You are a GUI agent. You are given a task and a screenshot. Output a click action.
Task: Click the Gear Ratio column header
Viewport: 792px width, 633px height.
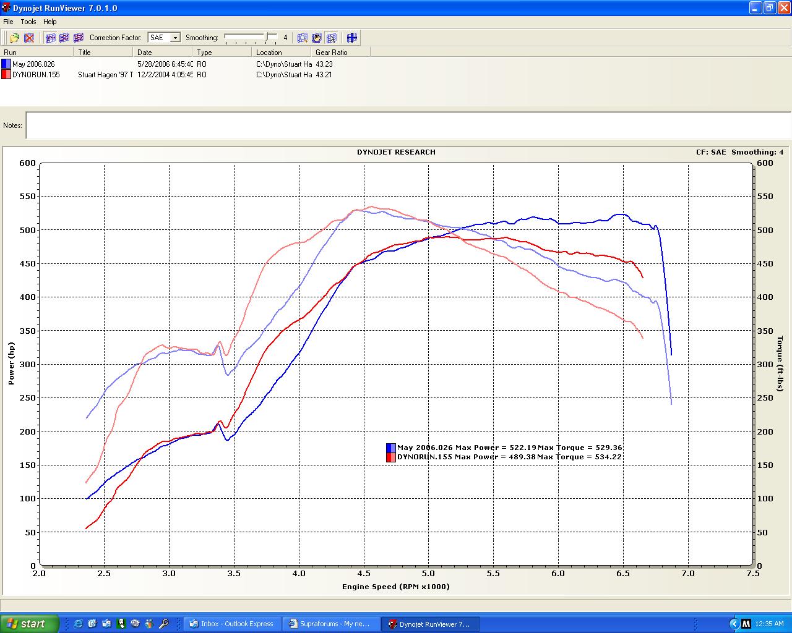pos(332,53)
